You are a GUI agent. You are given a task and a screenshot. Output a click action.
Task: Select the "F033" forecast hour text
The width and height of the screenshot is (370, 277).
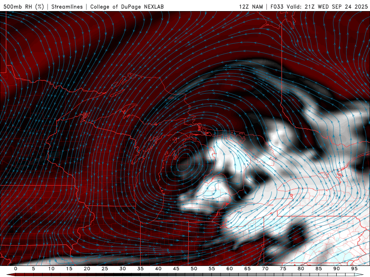(x=277, y=6)
